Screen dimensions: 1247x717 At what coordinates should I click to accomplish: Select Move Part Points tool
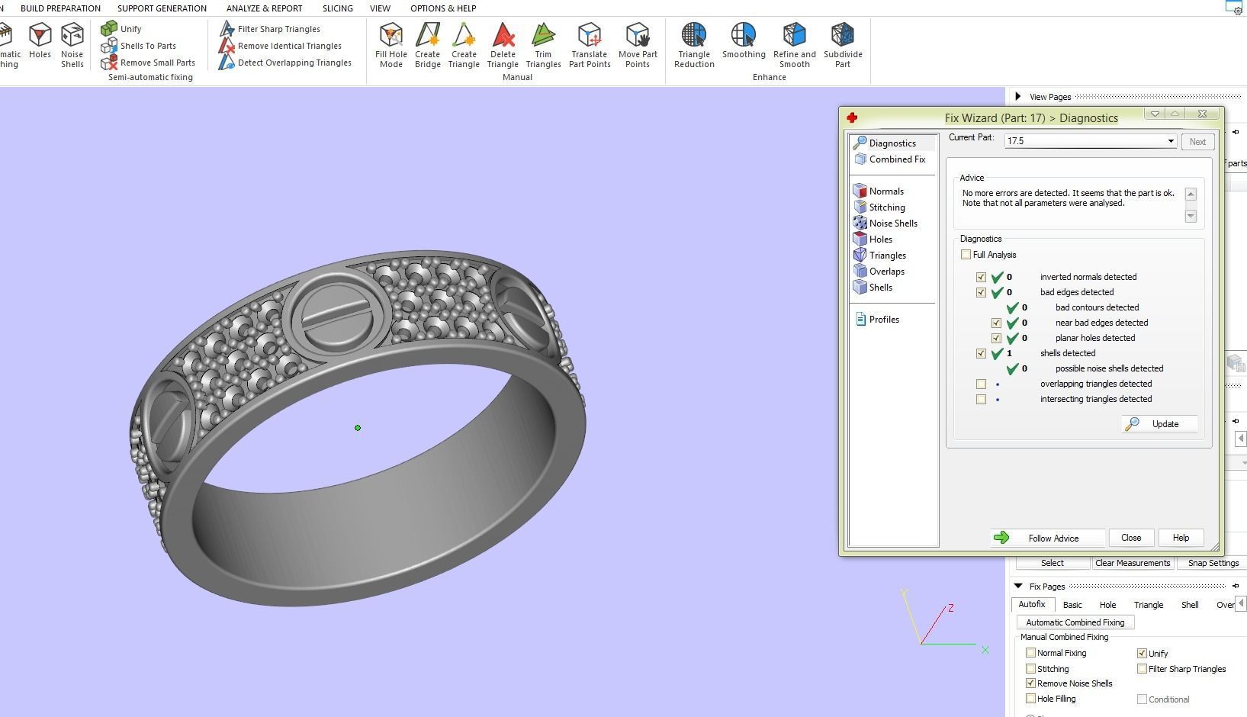tap(638, 46)
